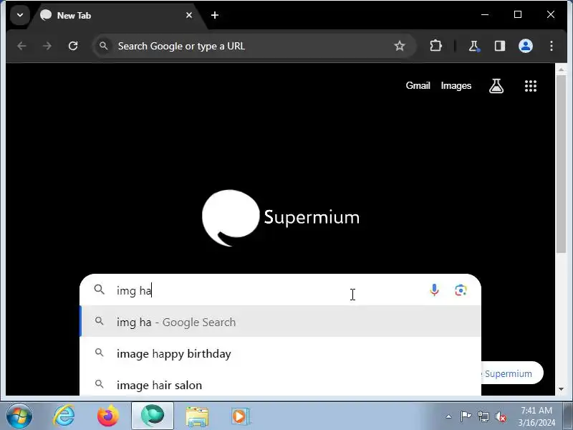The height and width of the screenshot is (430, 573).
Task: Click the vertical scrollbar thumb
Action: click(561, 163)
